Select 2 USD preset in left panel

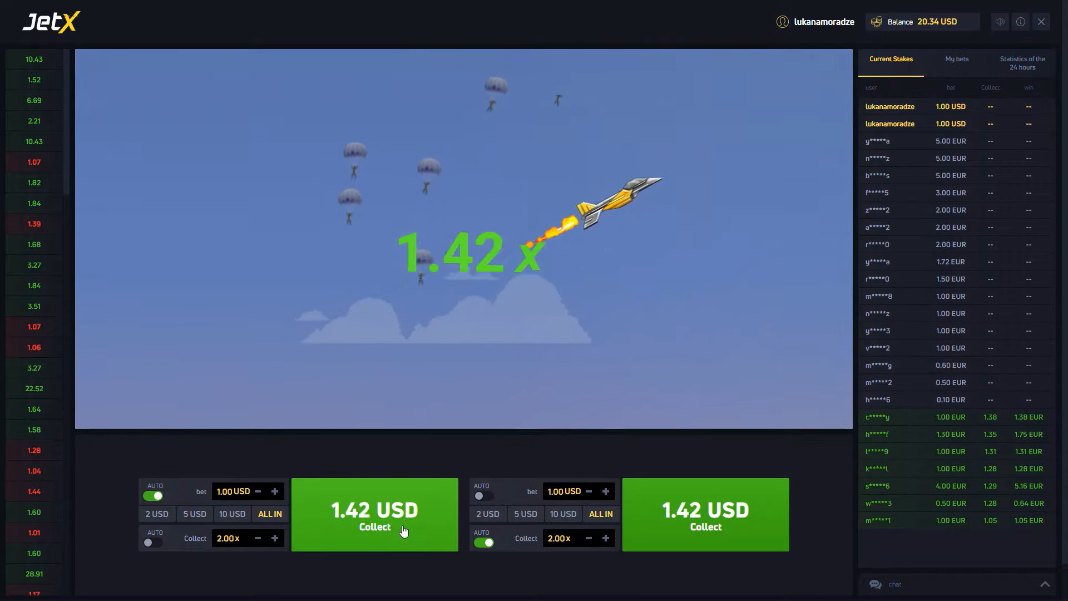(157, 514)
